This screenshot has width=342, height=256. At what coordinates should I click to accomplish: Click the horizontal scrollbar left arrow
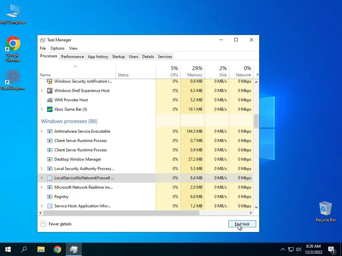pyautogui.click(x=40, y=213)
